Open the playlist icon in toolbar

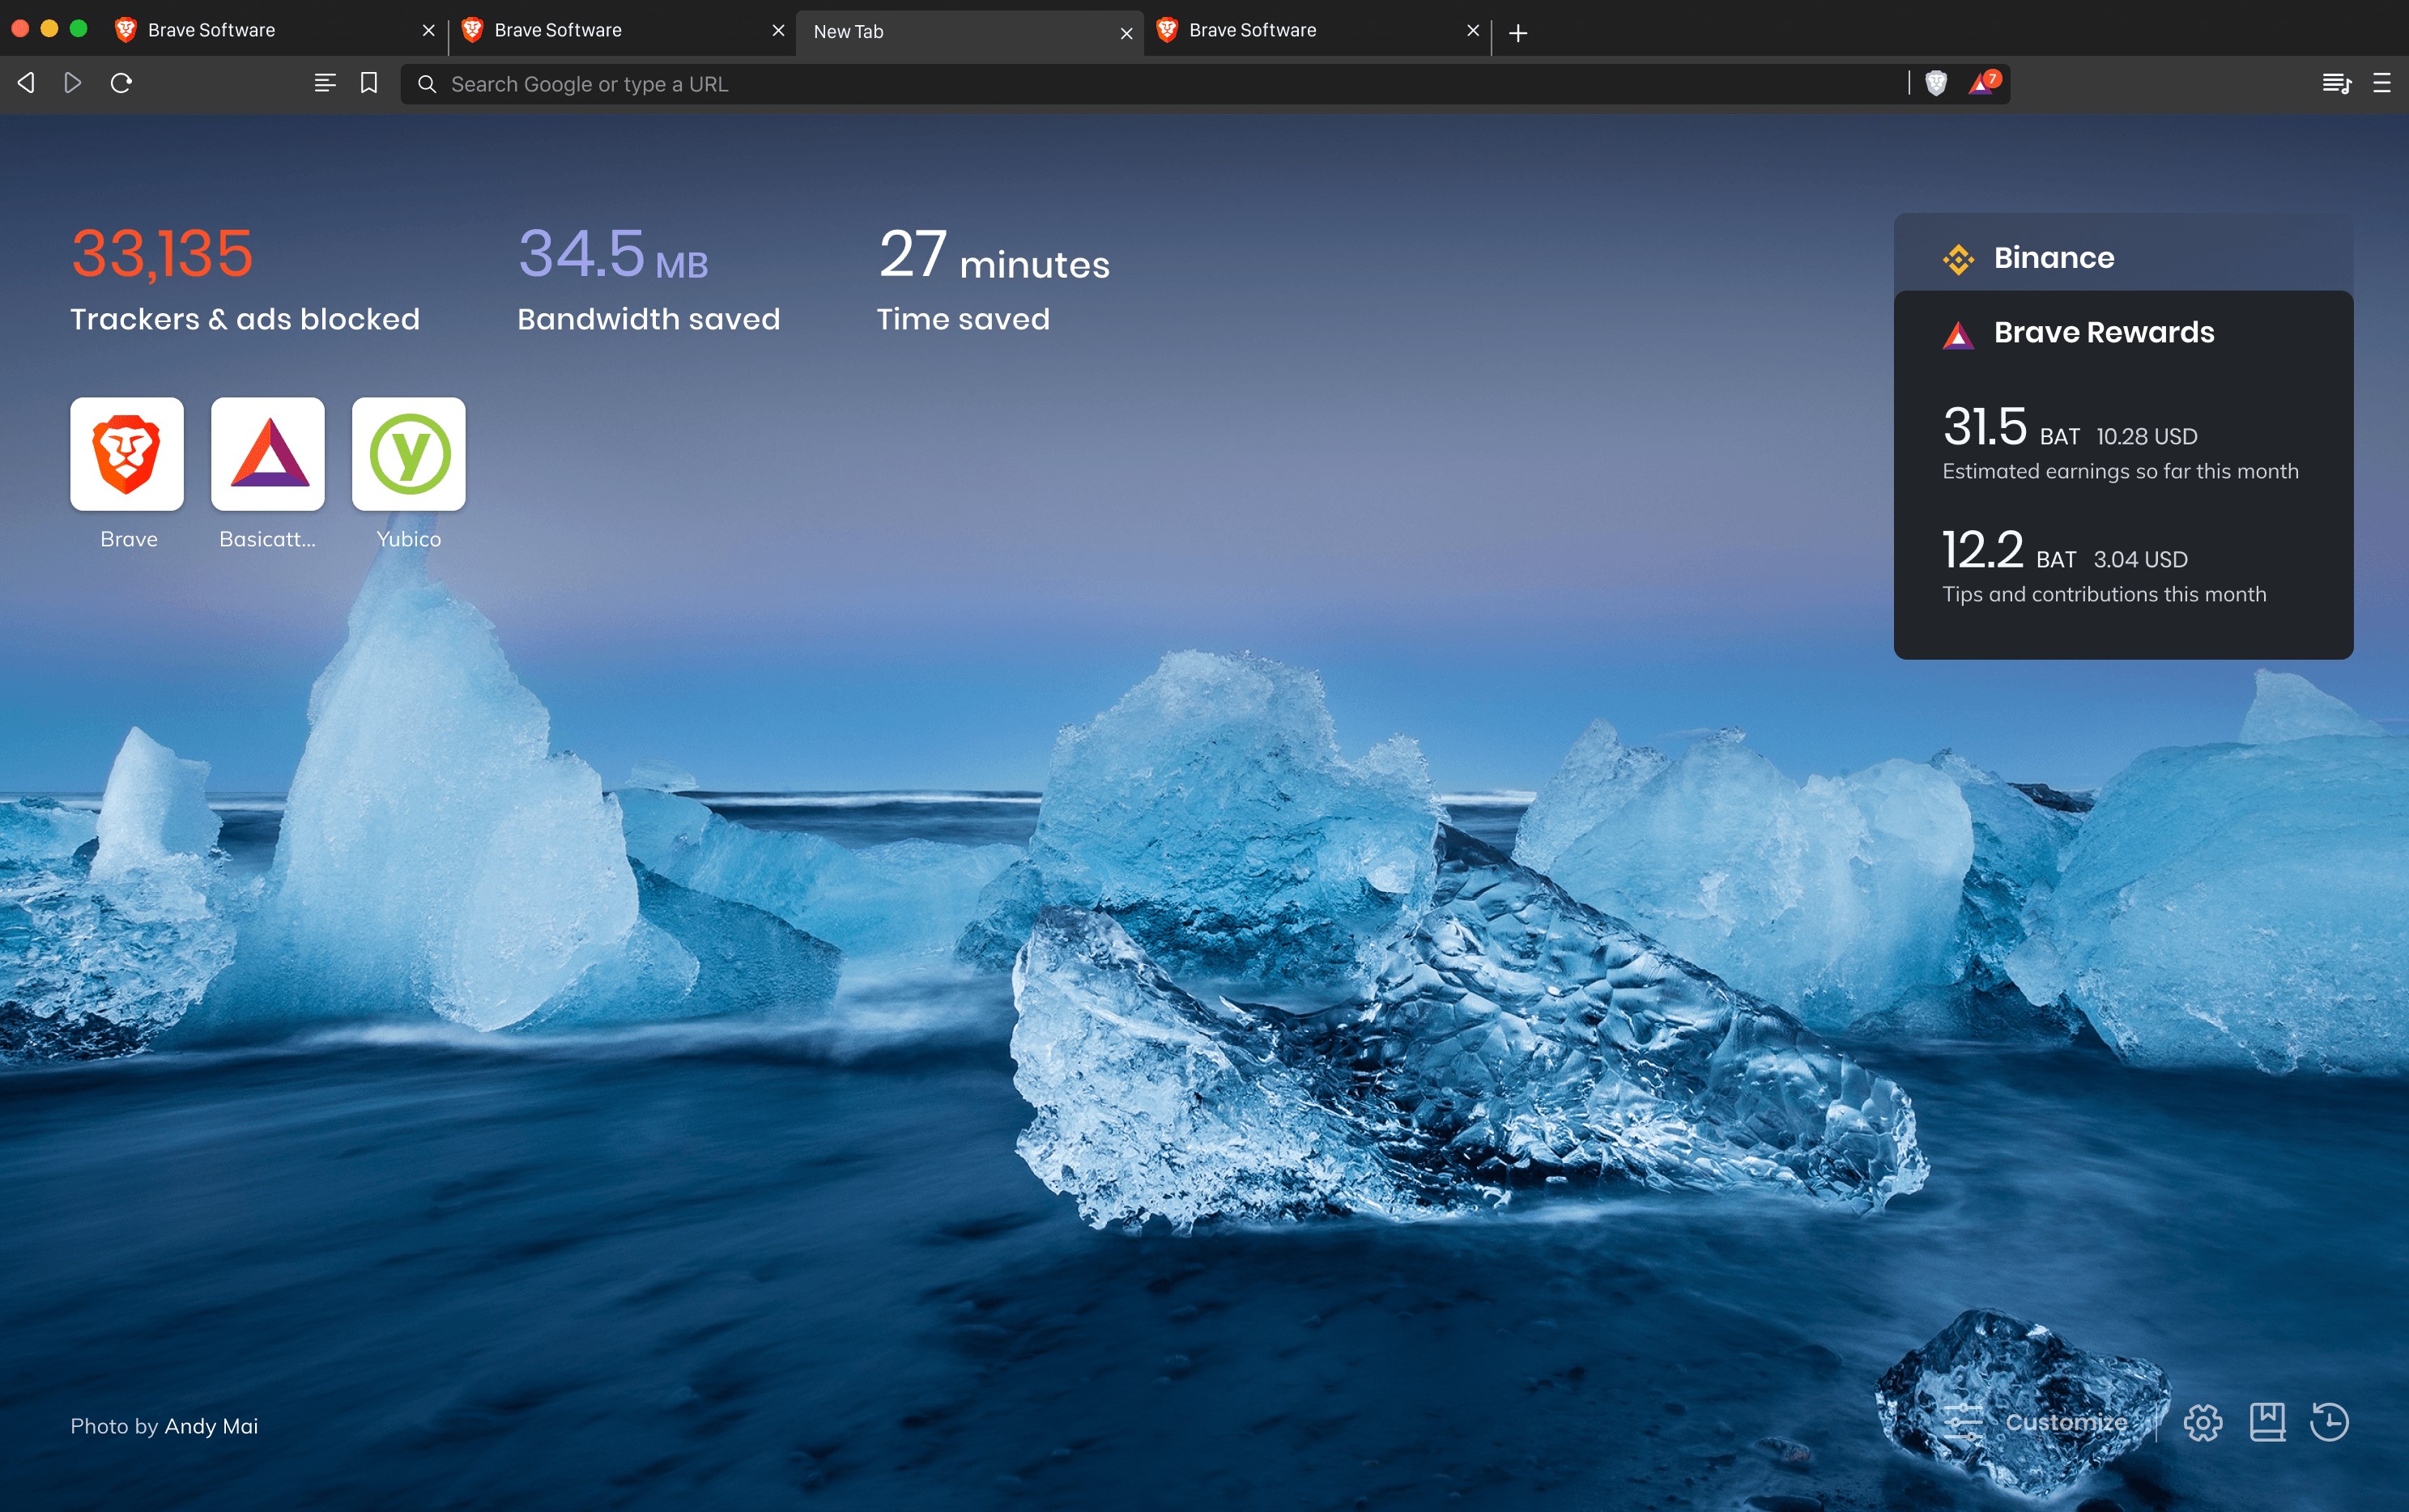[x=2336, y=83]
